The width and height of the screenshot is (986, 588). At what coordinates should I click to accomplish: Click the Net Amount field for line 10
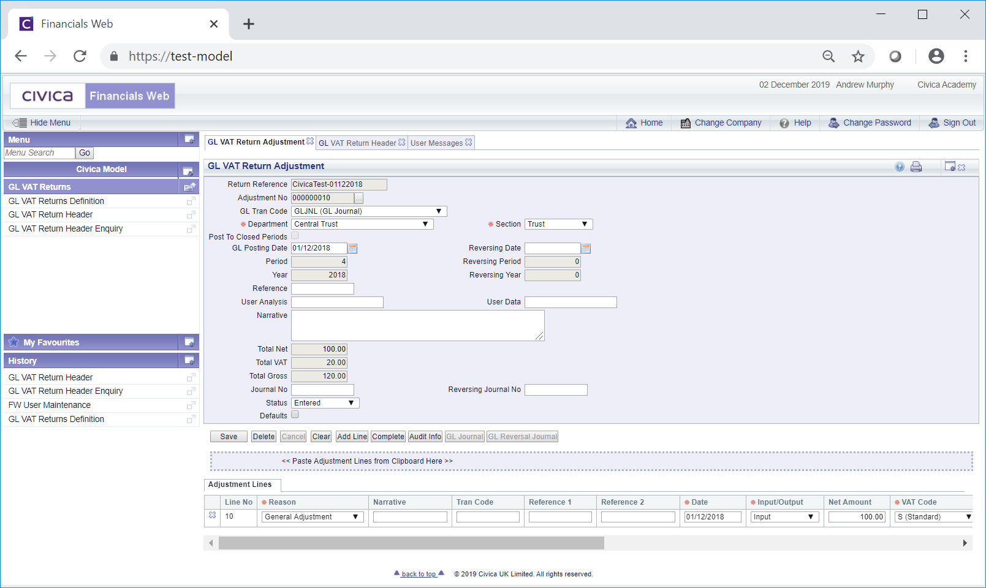(857, 517)
